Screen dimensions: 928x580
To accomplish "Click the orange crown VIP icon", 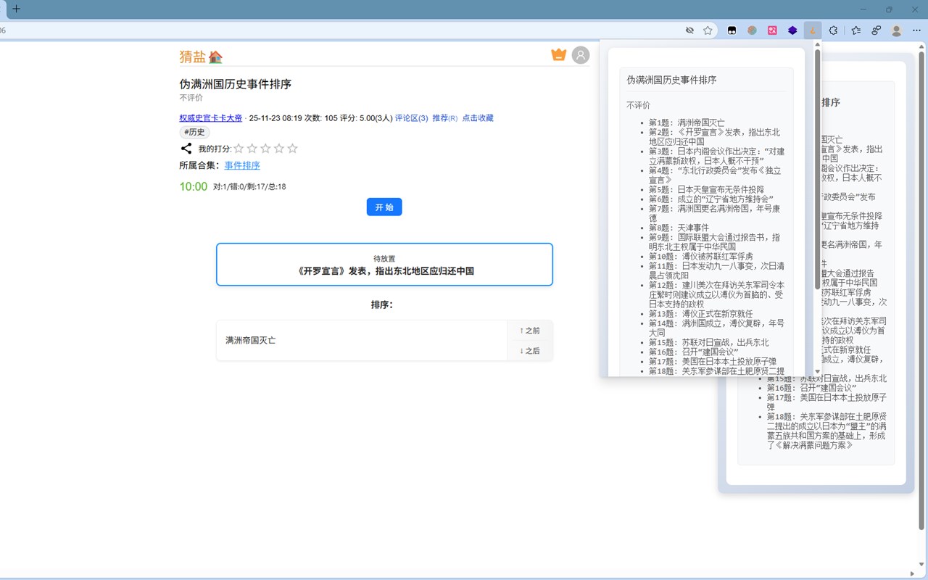I will tap(558, 54).
